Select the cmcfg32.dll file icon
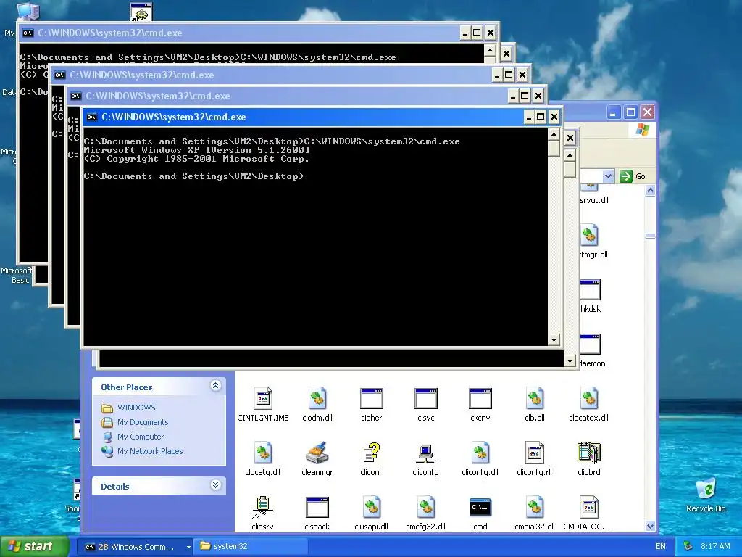Screen dimensions: 742x557 click(426, 507)
